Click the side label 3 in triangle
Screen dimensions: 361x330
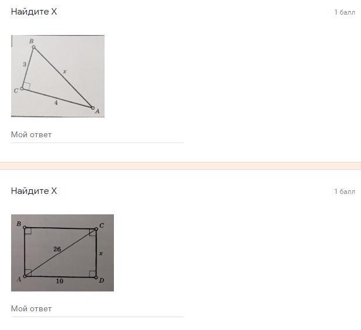(25, 64)
